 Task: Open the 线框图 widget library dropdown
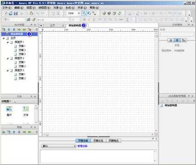click(6, 101)
